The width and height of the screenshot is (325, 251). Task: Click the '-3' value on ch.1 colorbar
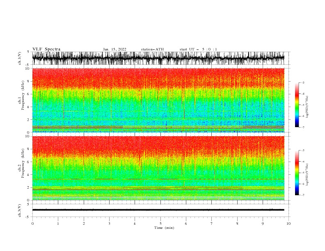pyautogui.click(x=302, y=82)
